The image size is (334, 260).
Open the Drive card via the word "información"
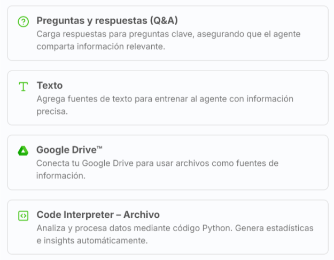[61, 176]
